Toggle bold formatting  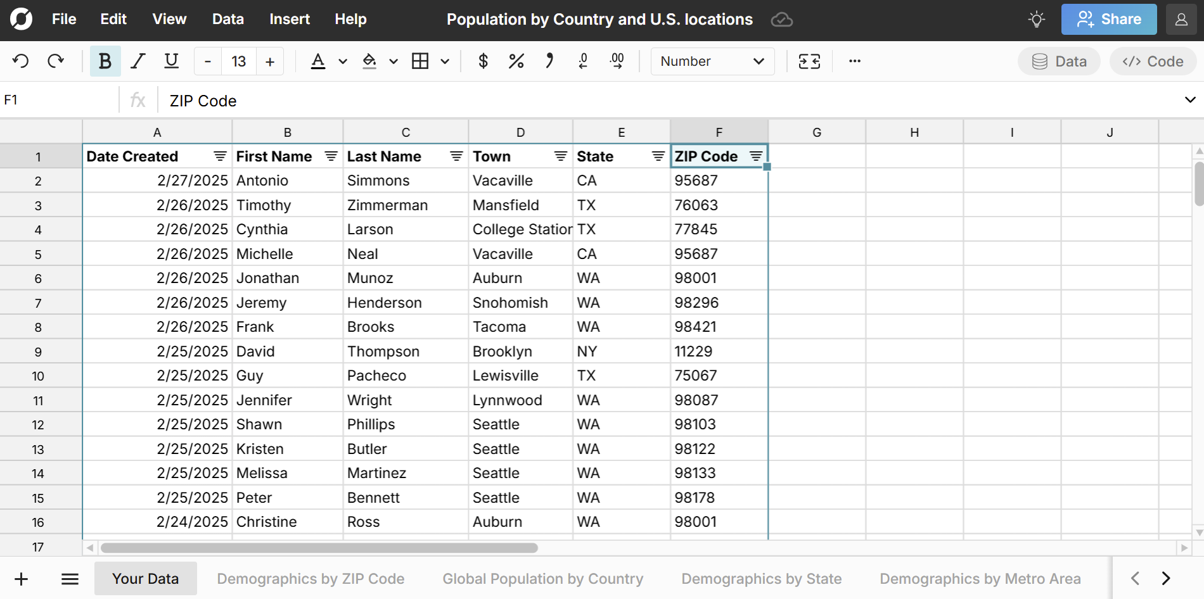point(105,61)
